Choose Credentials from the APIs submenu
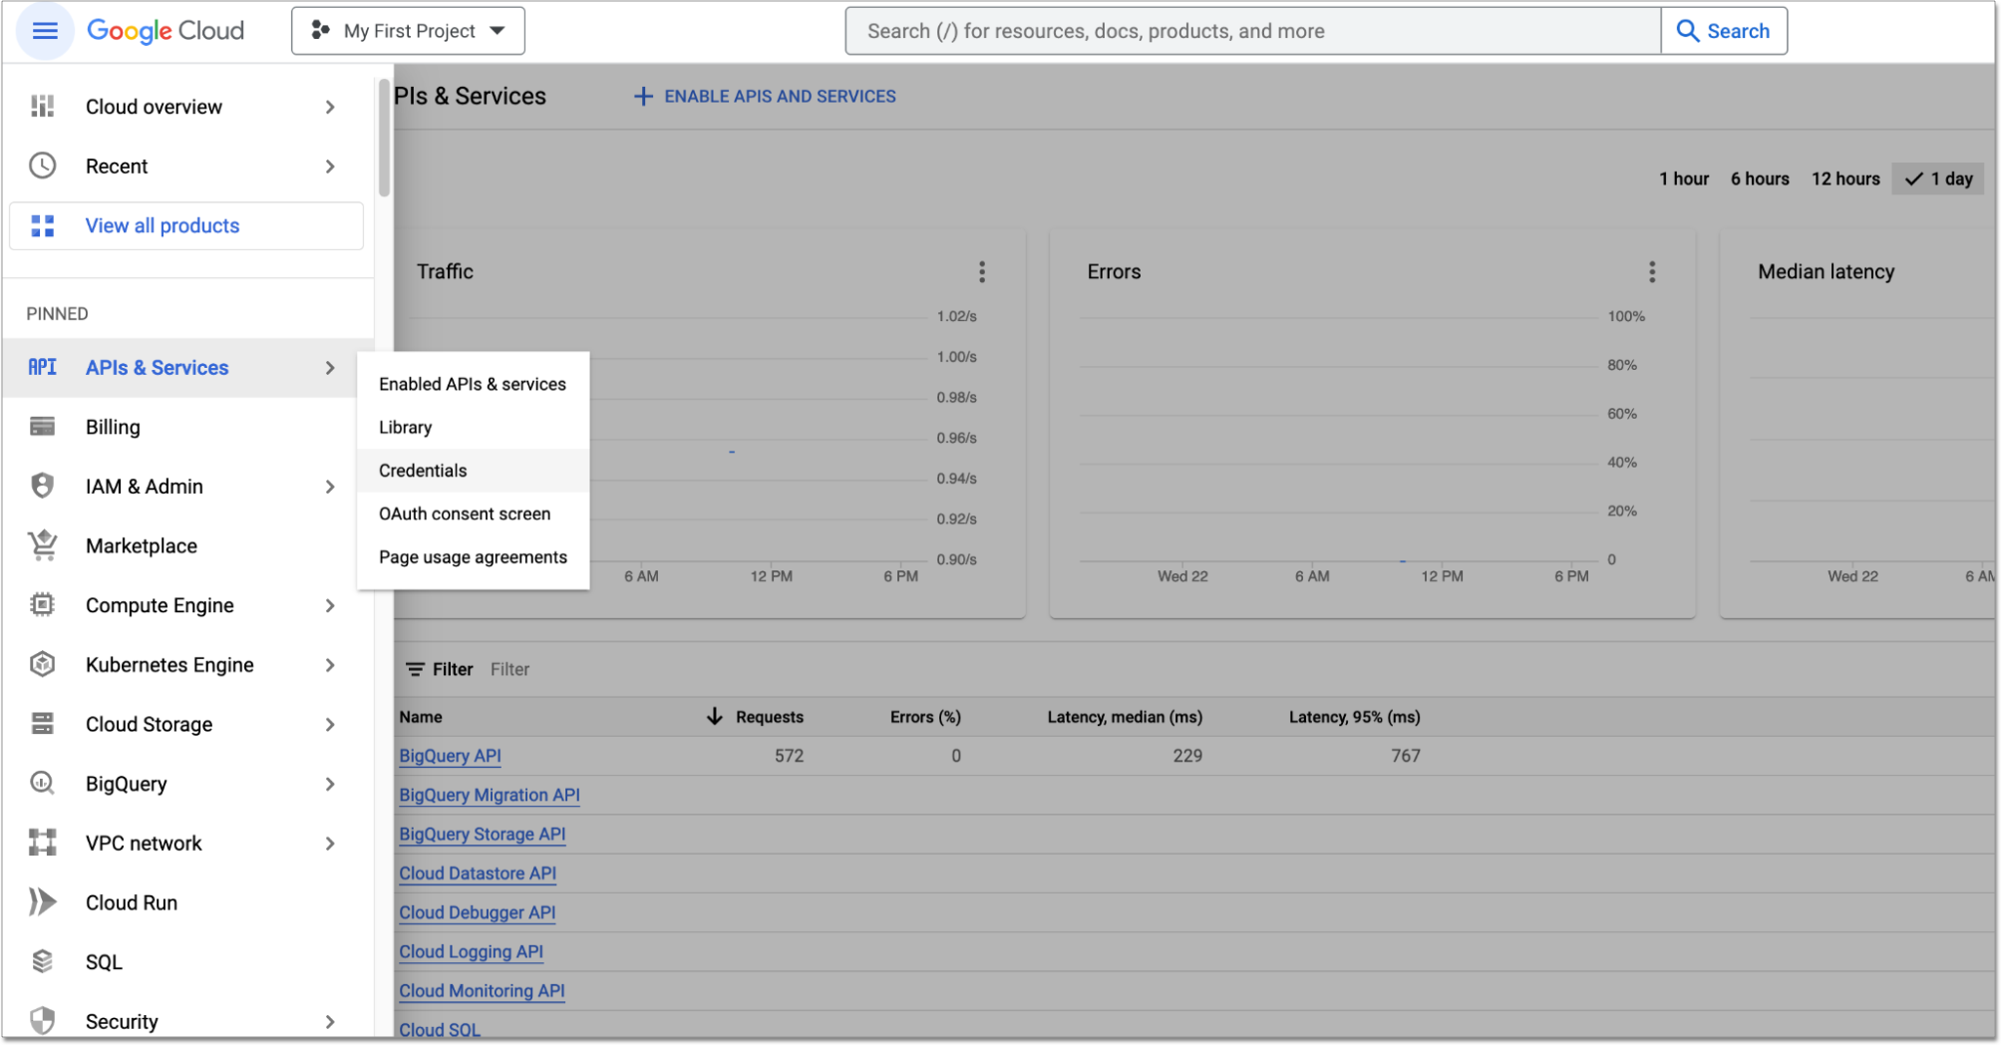The height and width of the screenshot is (1045, 2001). coord(423,471)
